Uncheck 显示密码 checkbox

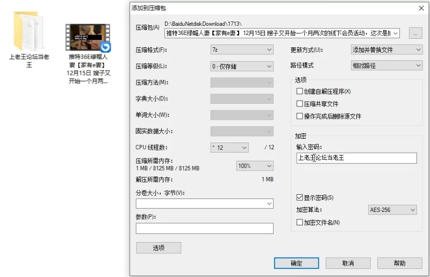pos(299,197)
